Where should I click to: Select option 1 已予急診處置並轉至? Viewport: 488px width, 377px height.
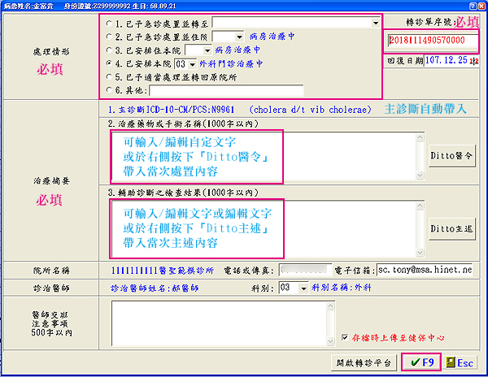pos(111,24)
